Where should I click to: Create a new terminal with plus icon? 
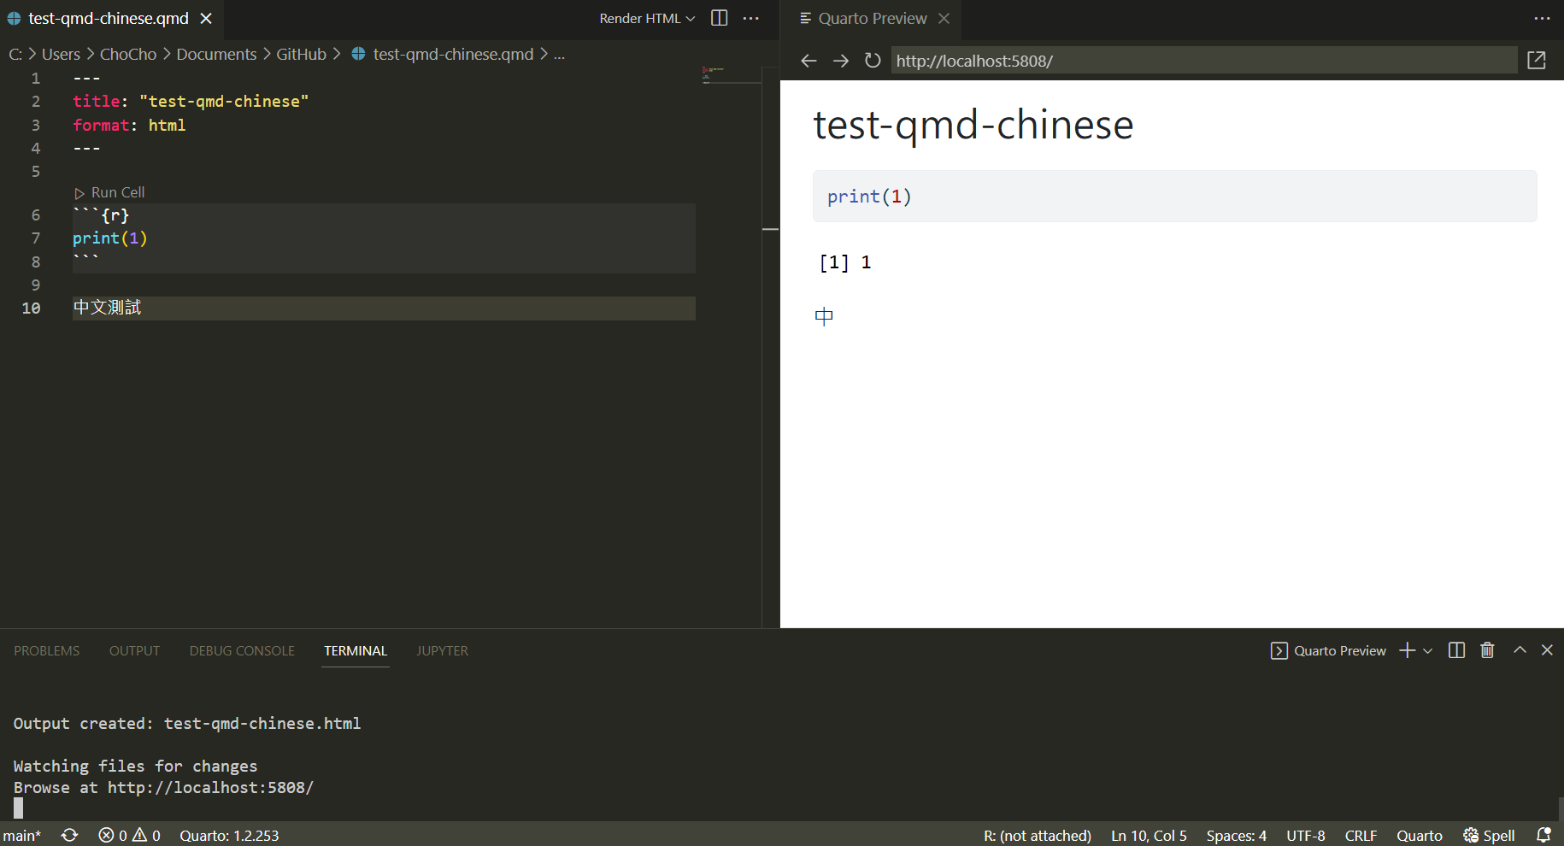pyautogui.click(x=1407, y=650)
